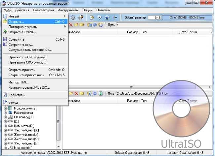Click the upper Путь field showing /
The height and width of the screenshot is (156, 215).
tap(164, 25)
